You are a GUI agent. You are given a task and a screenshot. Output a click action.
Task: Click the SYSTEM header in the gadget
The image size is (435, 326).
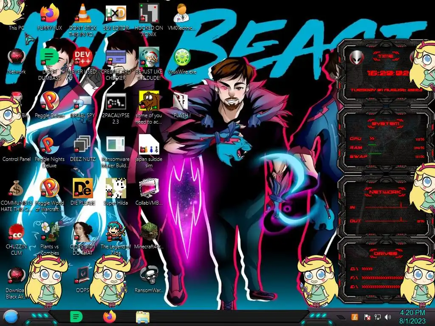(386, 124)
